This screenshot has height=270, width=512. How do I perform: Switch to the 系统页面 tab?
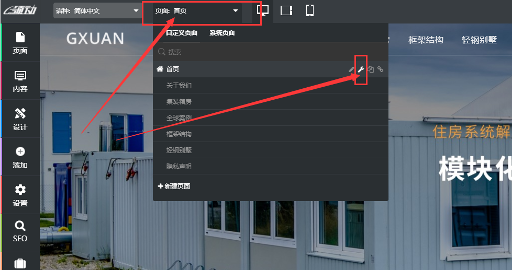pos(222,32)
